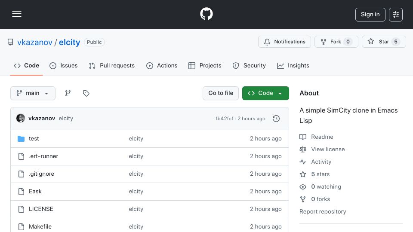View commit history clock icon

[x=276, y=119]
